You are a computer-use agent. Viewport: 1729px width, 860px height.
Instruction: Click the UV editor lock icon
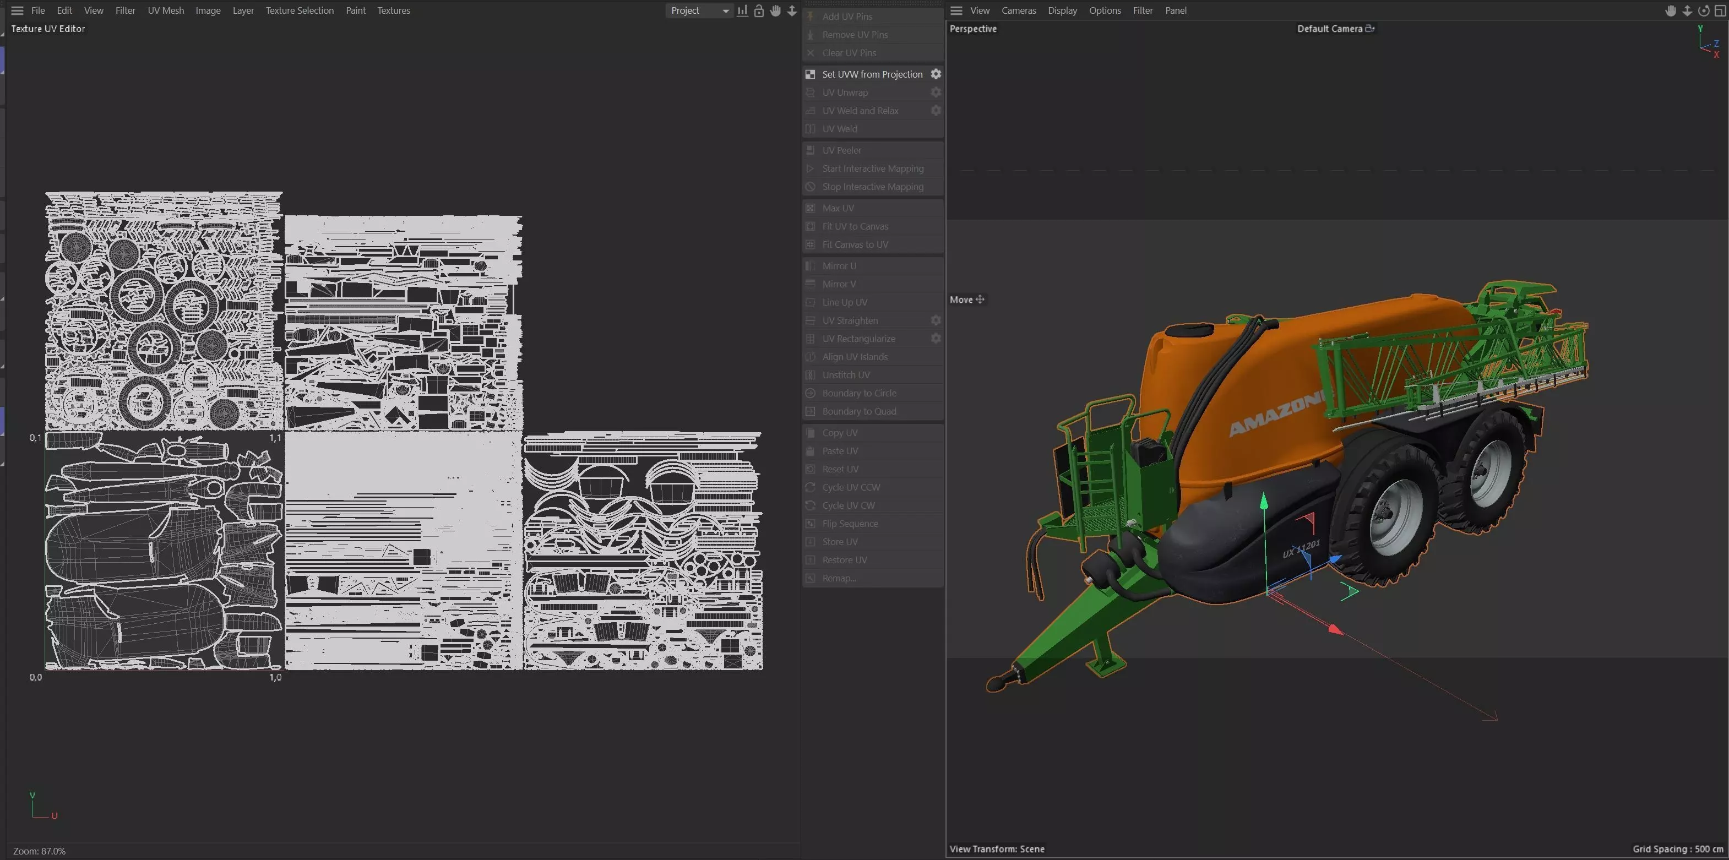(758, 11)
